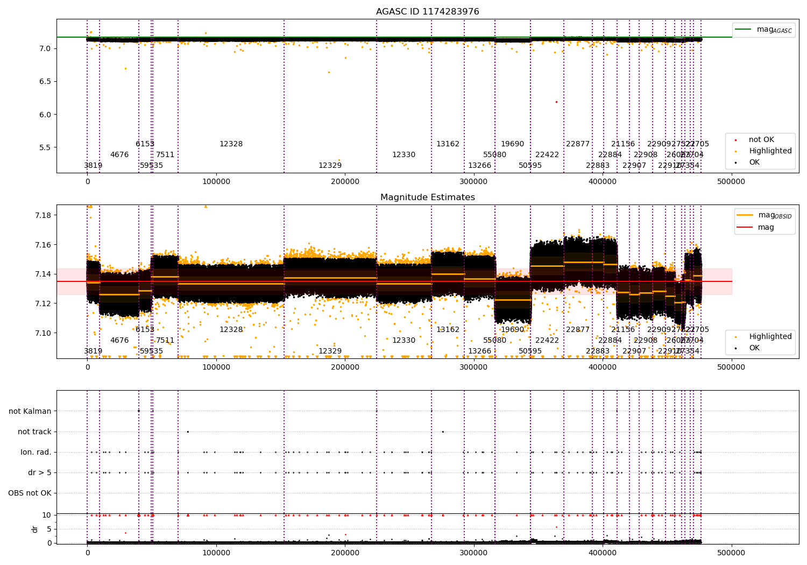This screenshot has width=807, height=565.
Task: Click the 500000 x-tick under the top plot
Action: pyautogui.click(x=732, y=182)
